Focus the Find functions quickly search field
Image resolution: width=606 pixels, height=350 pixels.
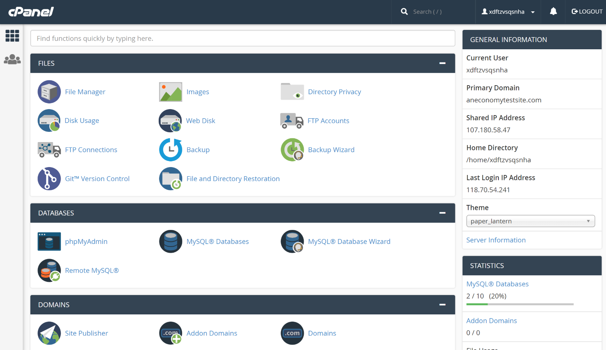click(243, 38)
